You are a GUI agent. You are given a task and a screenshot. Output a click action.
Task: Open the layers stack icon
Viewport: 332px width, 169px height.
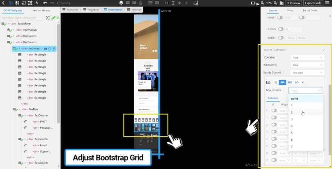click(x=121, y=3)
